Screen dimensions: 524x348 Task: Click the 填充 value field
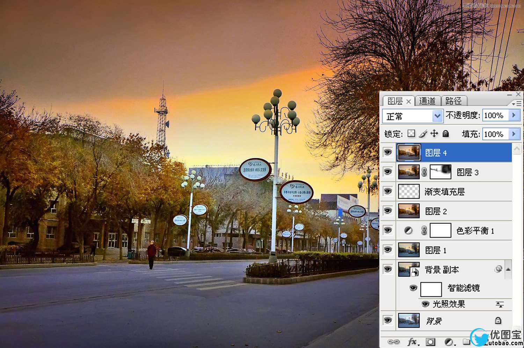[495, 134]
